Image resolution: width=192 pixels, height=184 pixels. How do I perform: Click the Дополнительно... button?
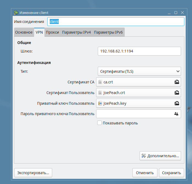[160, 156]
